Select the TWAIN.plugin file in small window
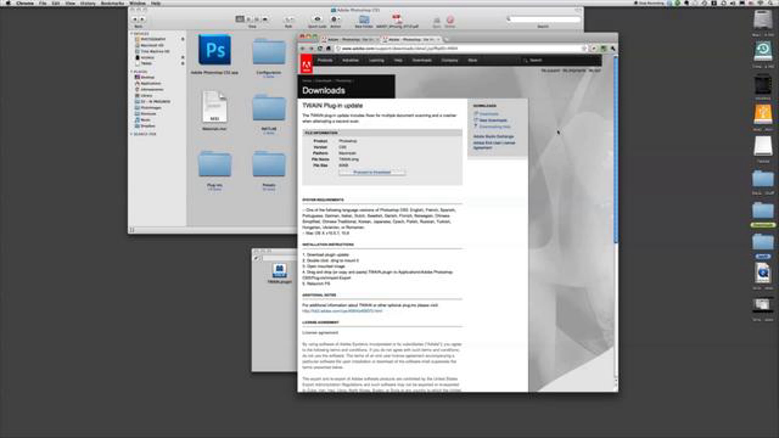This screenshot has height=438, width=779. tap(279, 273)
